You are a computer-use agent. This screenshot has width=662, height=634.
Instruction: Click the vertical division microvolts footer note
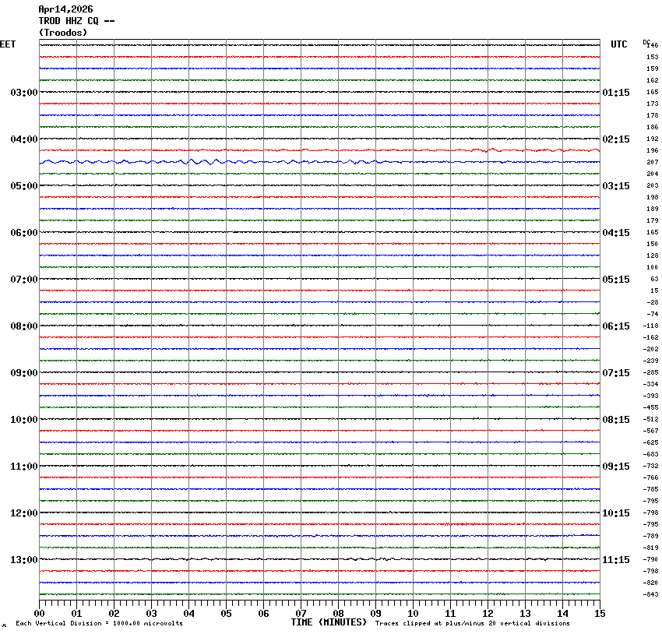[x=99, y=623]
